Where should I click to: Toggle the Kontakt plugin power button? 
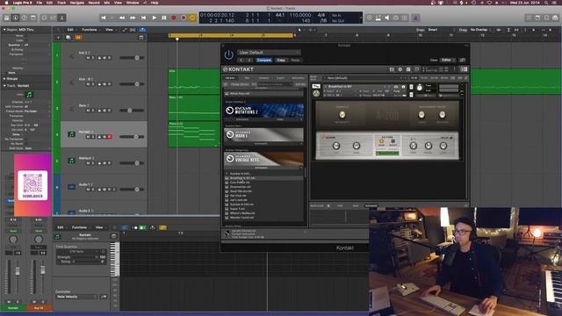pyautogui.click(x=228, y=54)
